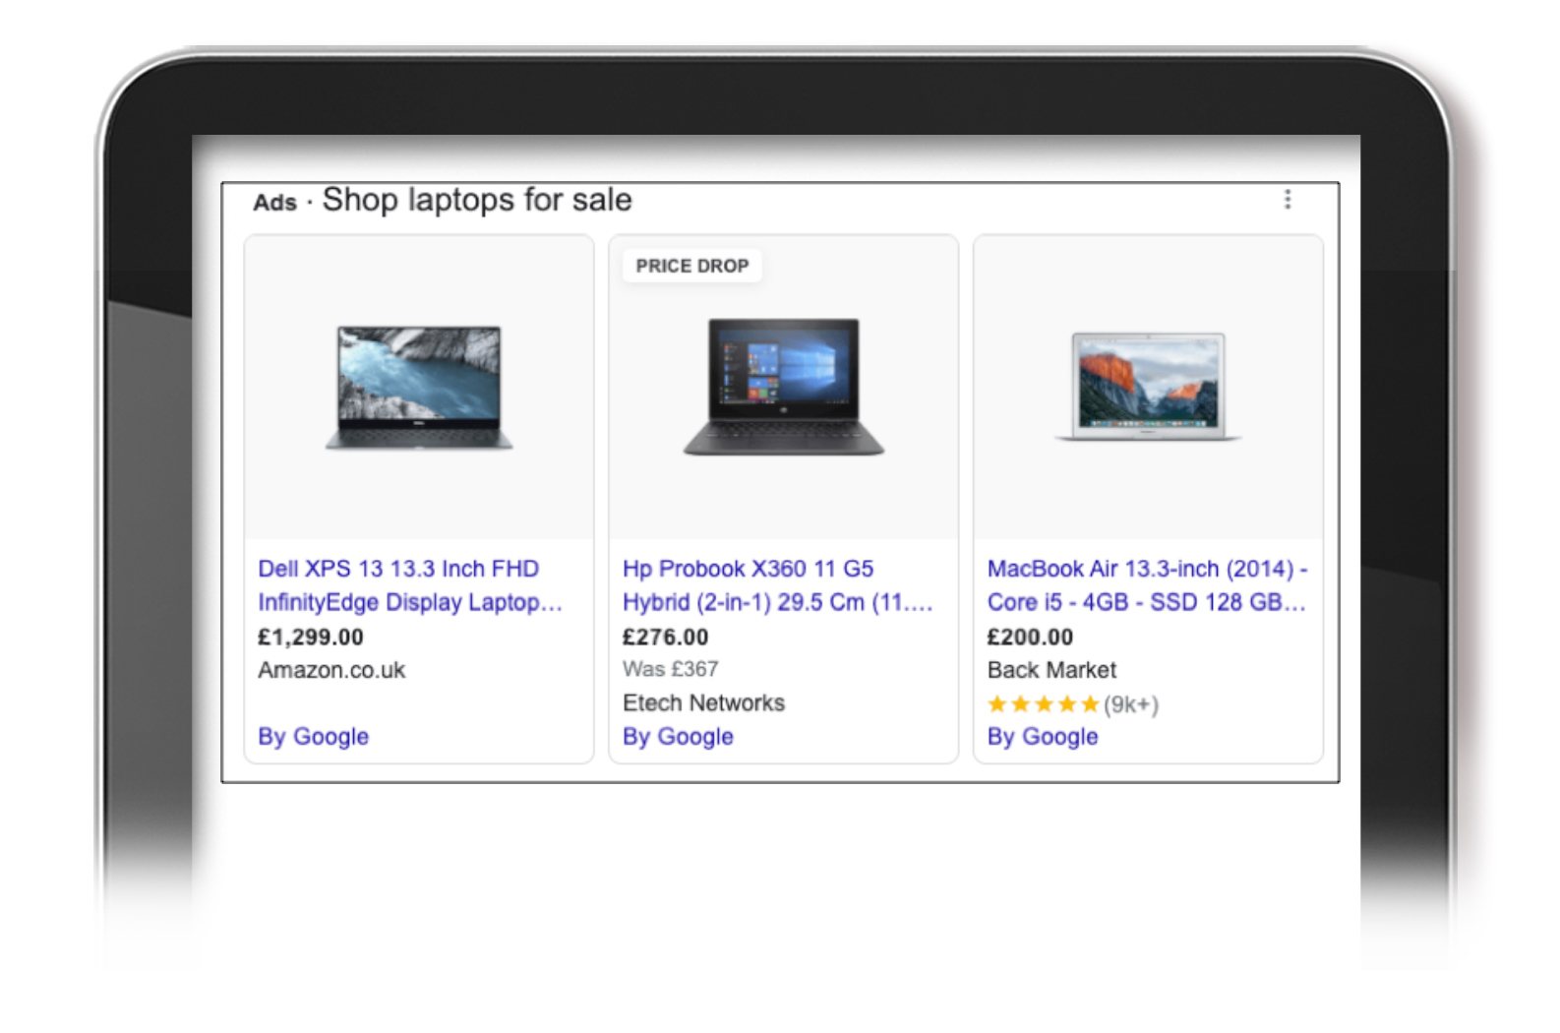Click the £1,299.00 price
1560x1033 pixels.
pos(311,637)
